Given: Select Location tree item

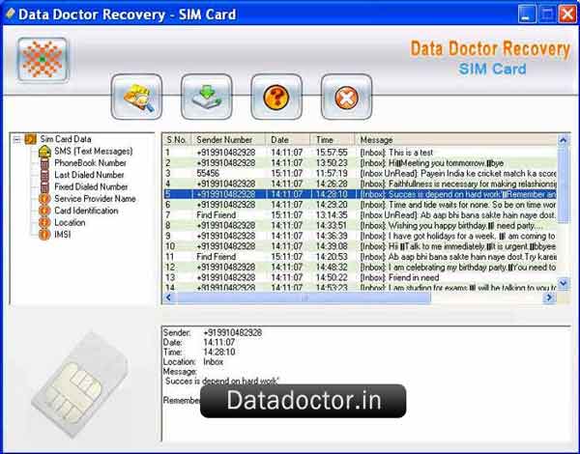Looking at the screenshot, I should (x=70, y=222).
